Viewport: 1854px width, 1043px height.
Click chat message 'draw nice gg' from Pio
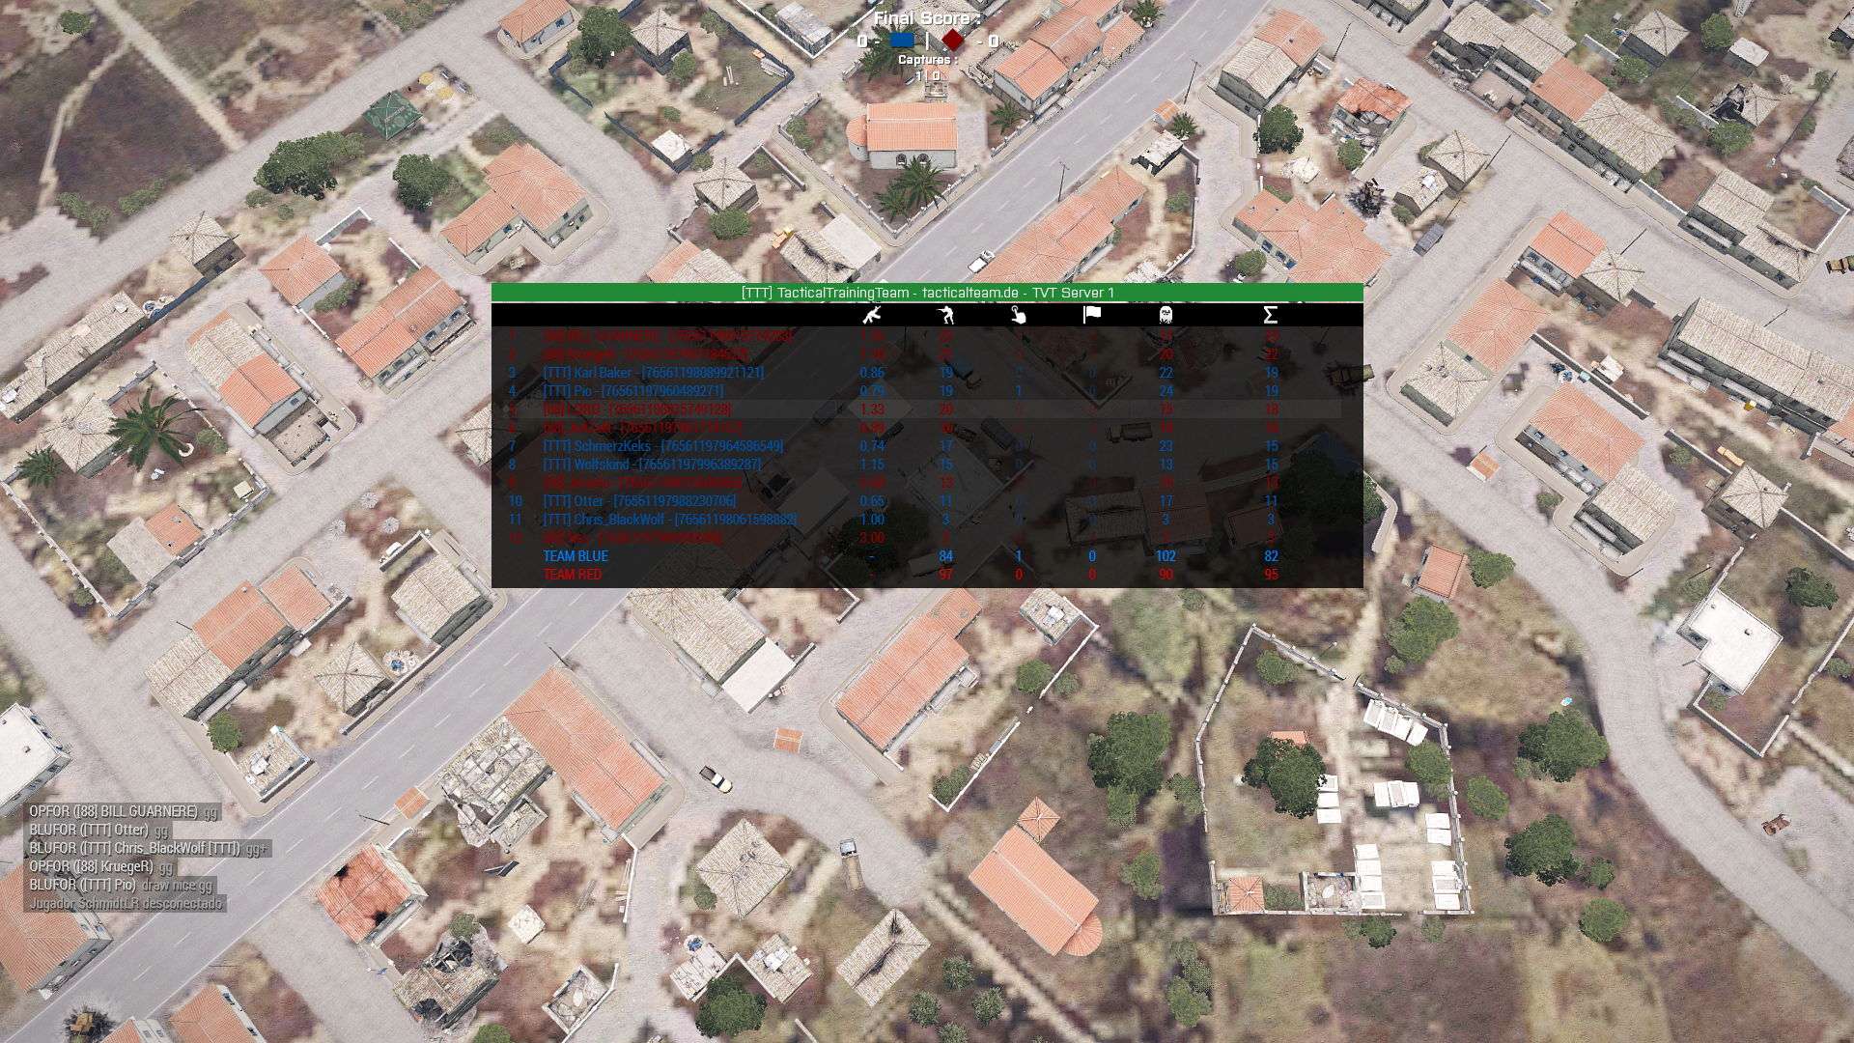click(121, 886)
